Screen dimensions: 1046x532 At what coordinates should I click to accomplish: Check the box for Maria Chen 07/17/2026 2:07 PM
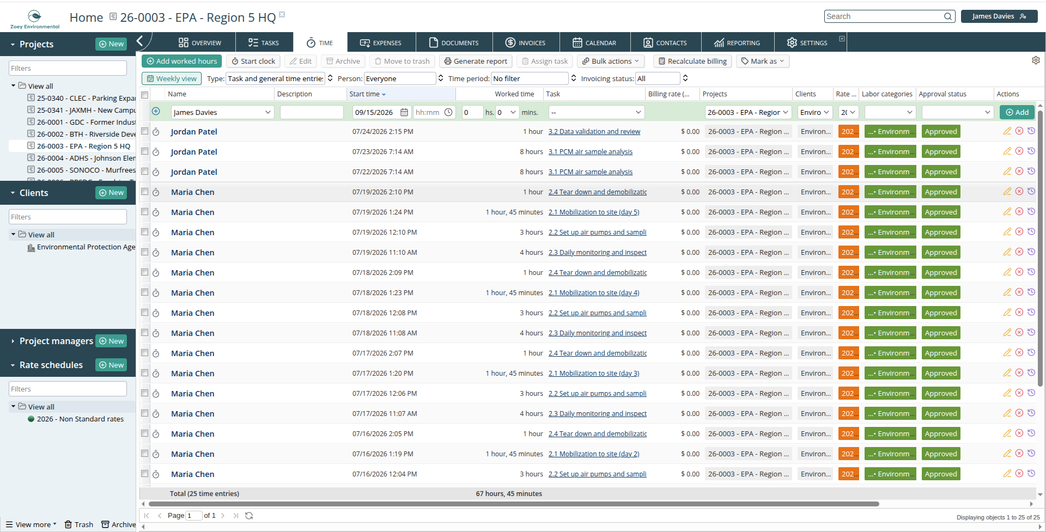coord(145,353)
